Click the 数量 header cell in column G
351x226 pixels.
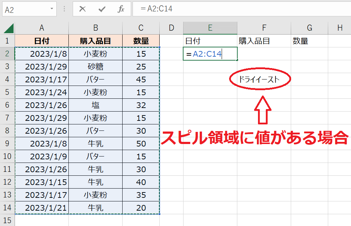pyautogui.click(x=309, y=41)
